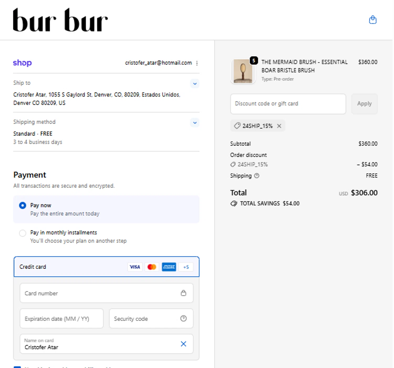394x368 pixels.
Task: Click the 3 to 4 business days text
Action: point(38,142)
